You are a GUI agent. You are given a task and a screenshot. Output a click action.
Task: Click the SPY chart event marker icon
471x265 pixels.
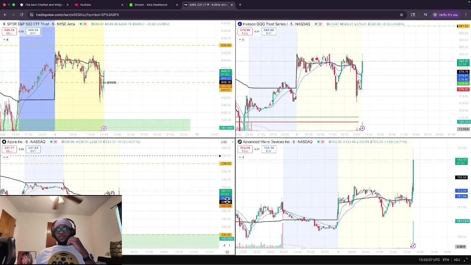pos(104,128)
